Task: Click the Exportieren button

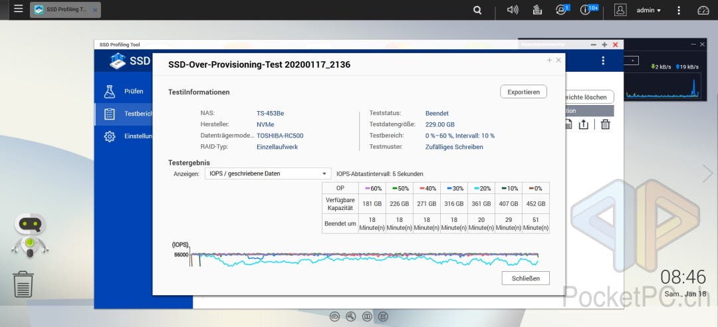Action: (523, 92)
